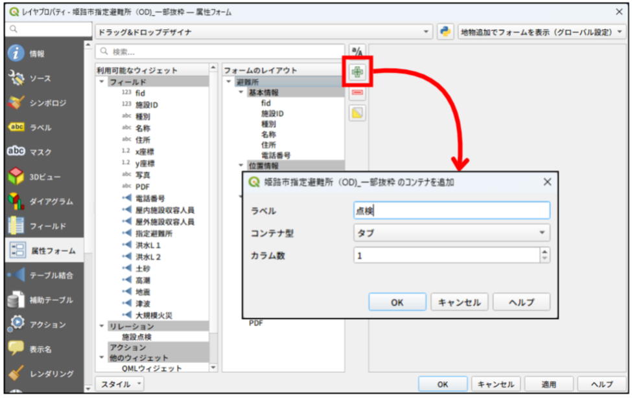Open the ドラッグ&ドロップデザイナ editor dropdown
The image size is (632, 398).
point(263,32)
